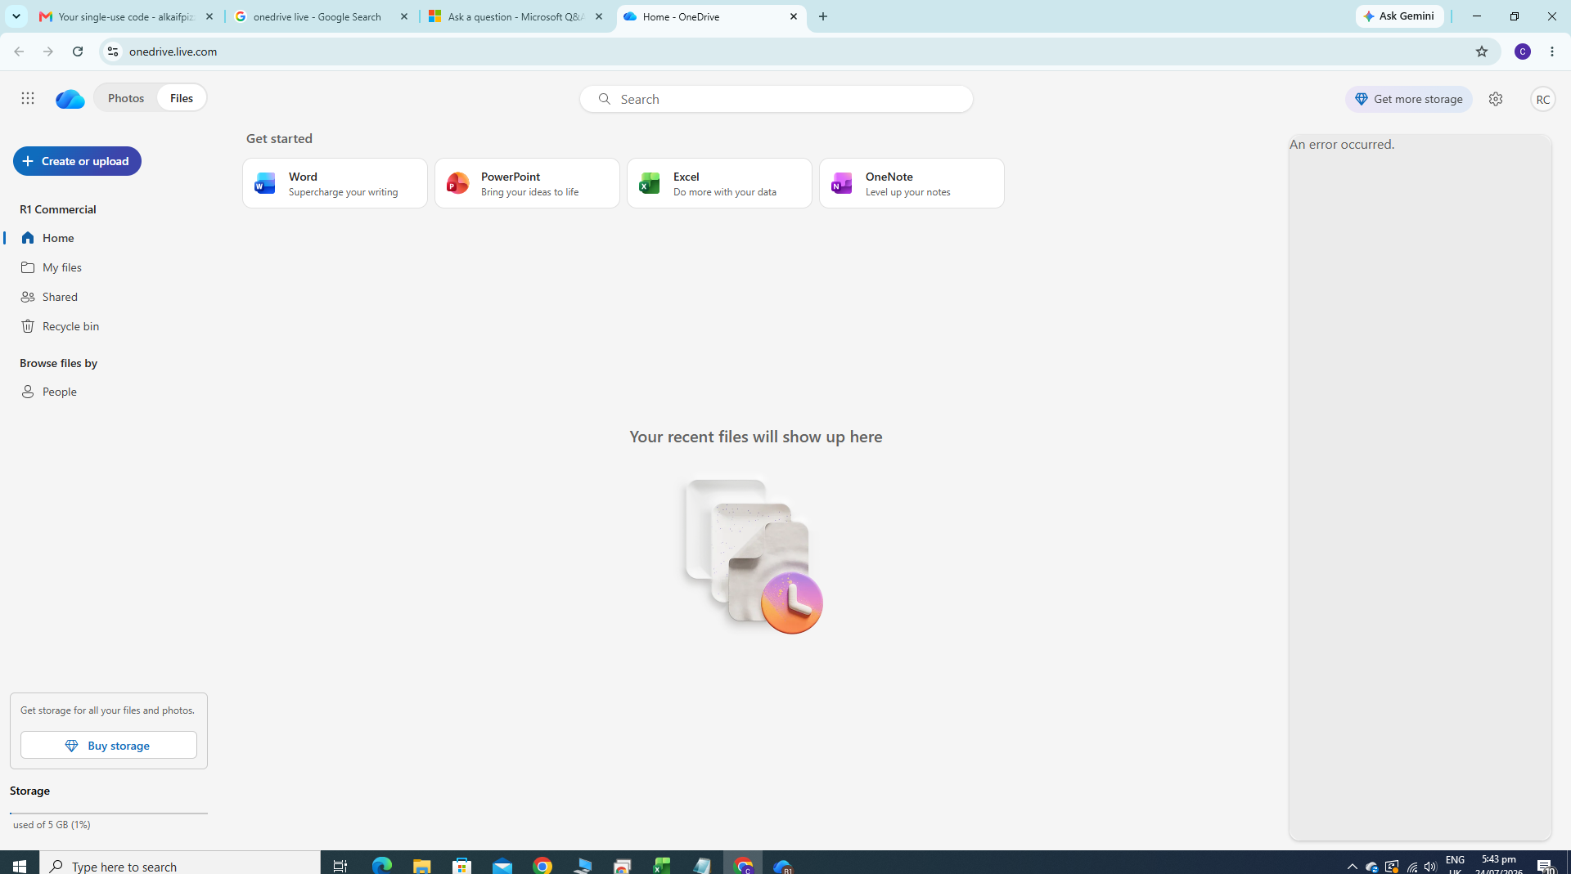
Task: Select Bring your ideas to life text
Action: 530,192
